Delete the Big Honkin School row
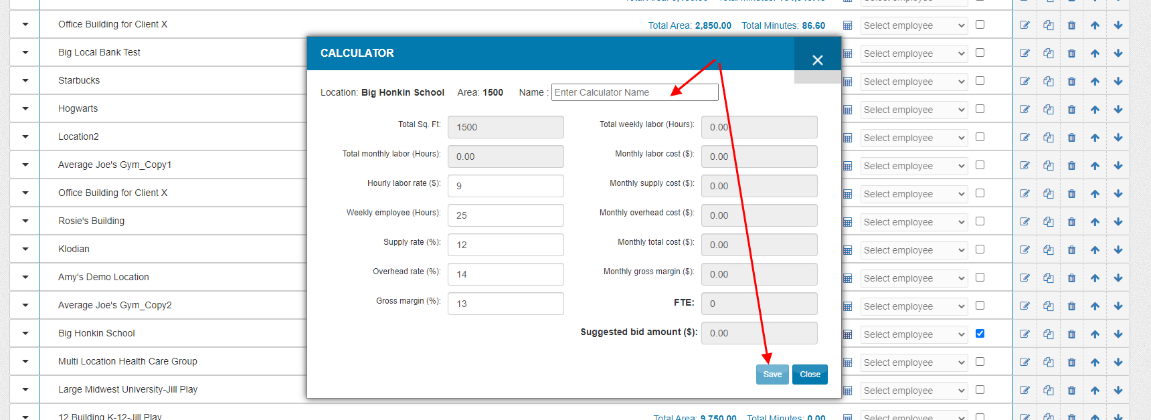 (1071, 334)
